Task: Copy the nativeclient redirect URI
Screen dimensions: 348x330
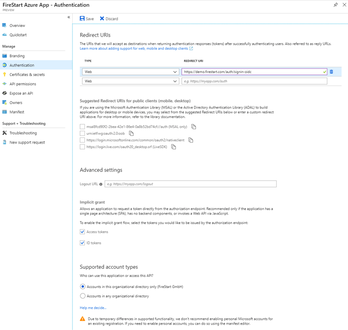Action: (x=191, y=140)
